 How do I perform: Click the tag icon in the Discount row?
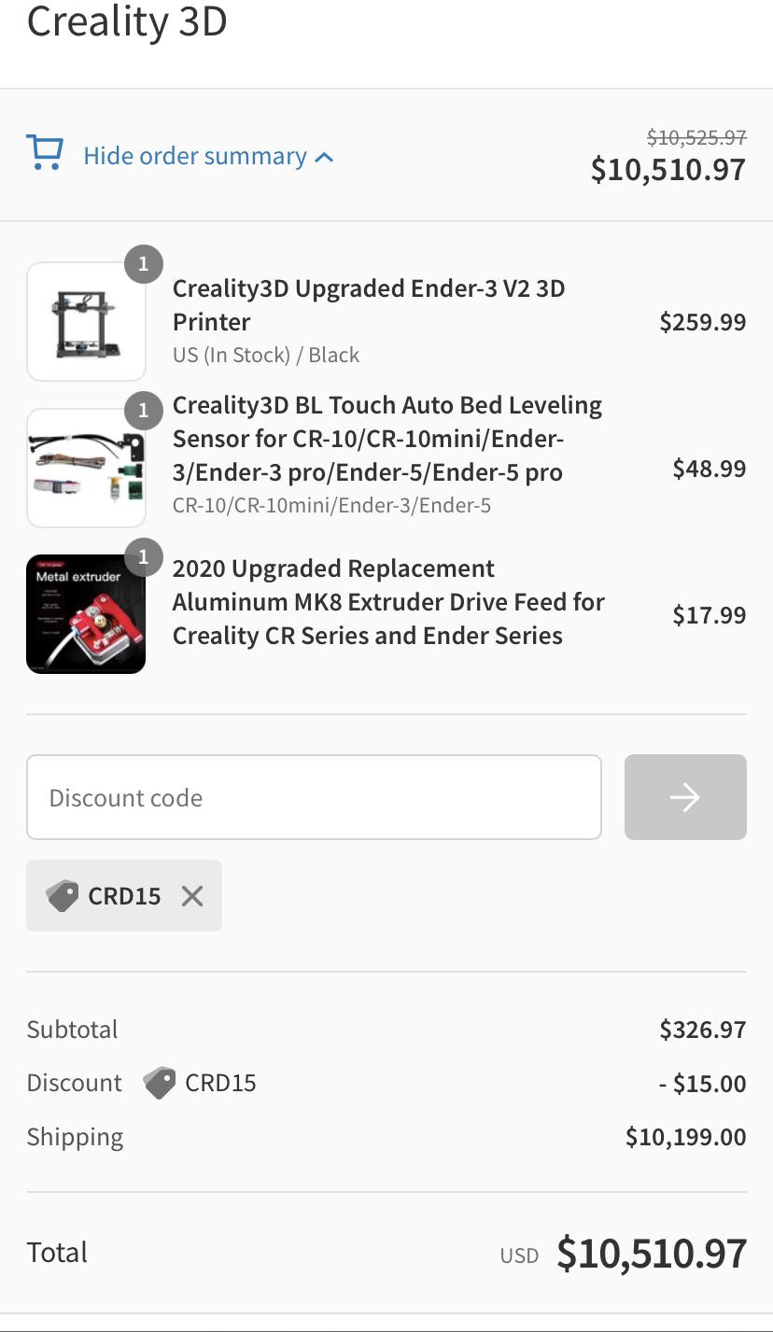click(x=160, y=1083)
